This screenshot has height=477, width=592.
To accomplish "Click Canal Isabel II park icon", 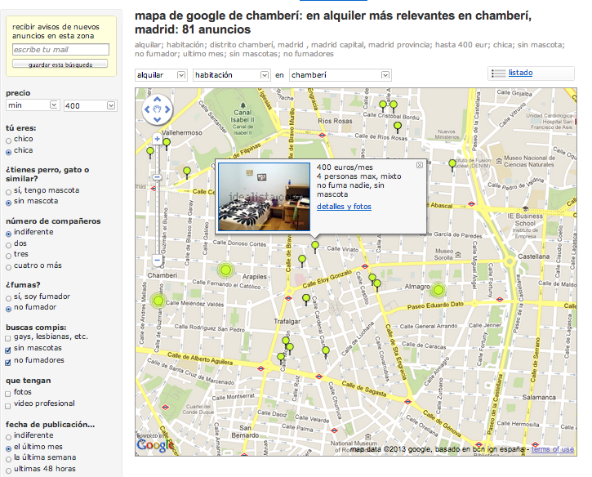I will (243, 105).
